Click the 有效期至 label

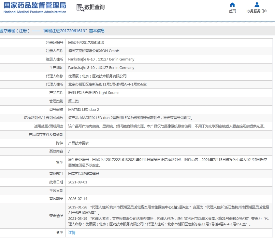click(56, 199)
